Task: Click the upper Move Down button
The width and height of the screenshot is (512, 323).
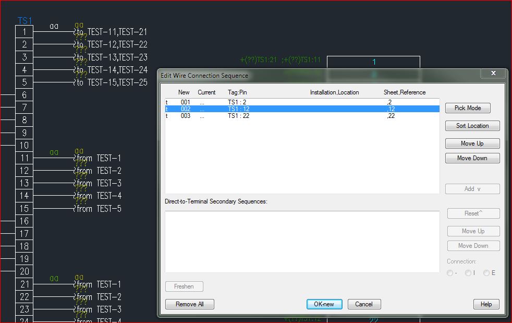Action: [x=472, y=158]
